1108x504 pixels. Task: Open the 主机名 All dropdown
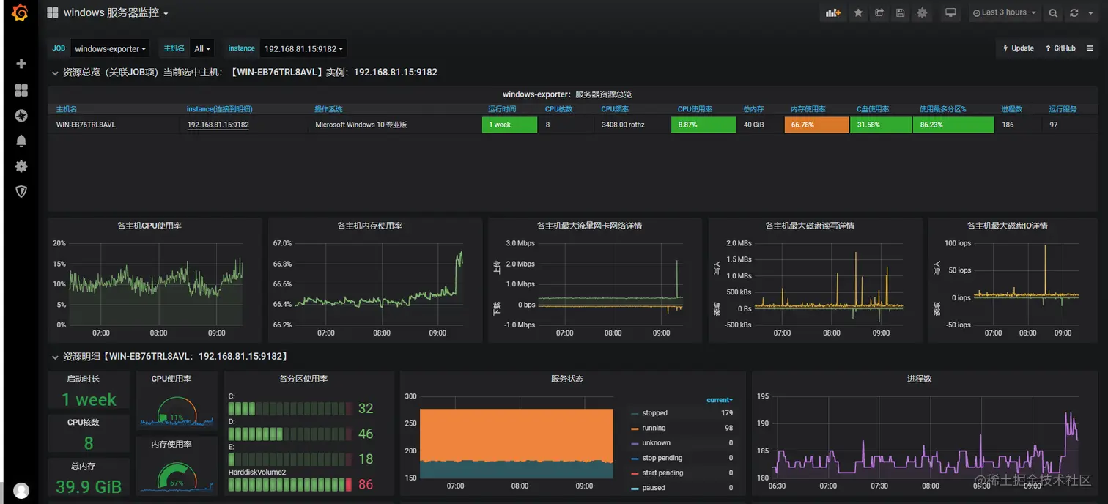(202, 49)
